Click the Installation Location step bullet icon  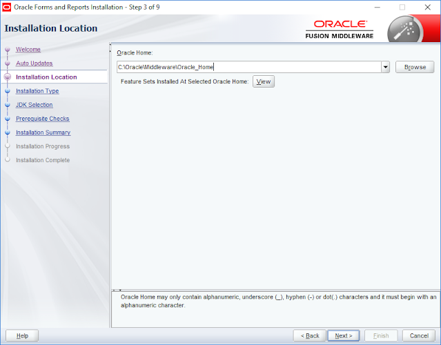8,77
